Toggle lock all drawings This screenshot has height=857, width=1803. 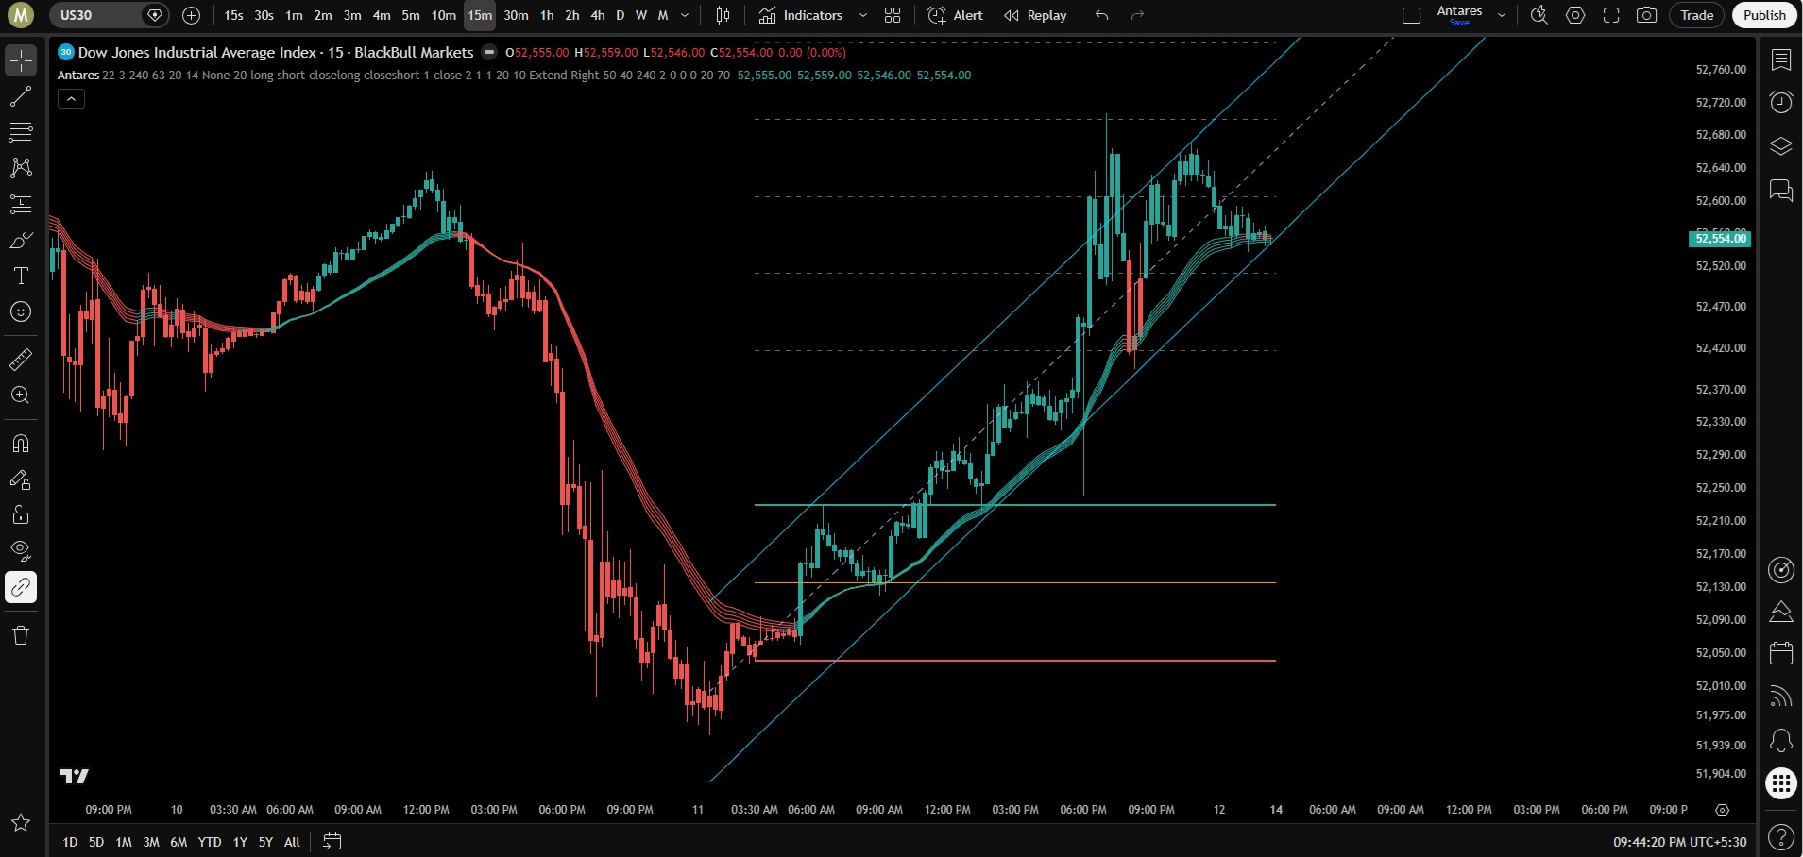tap(21, 515)
